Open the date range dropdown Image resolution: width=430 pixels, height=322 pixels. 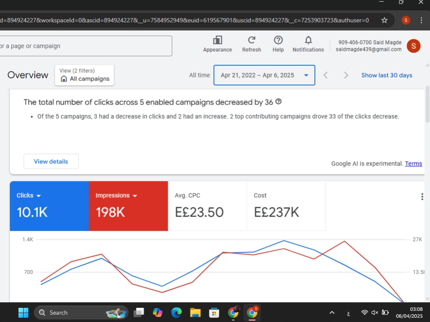pos(264,75)
